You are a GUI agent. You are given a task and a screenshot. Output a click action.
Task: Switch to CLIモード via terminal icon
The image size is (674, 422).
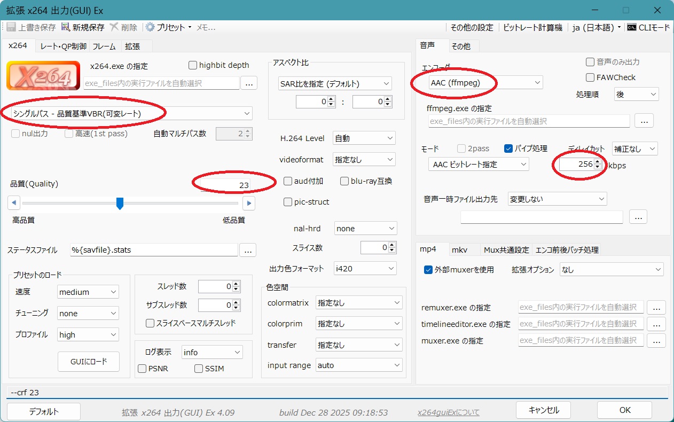coord(632,27)
